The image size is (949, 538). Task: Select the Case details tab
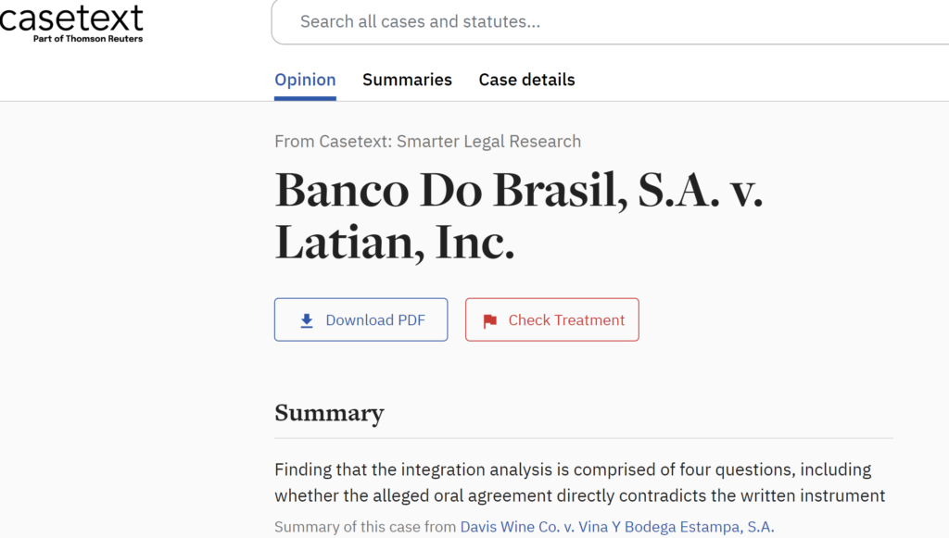click(x=526, y=80)
